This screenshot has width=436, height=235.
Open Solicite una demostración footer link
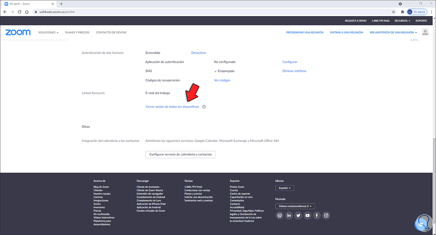(x=198, y=197)
